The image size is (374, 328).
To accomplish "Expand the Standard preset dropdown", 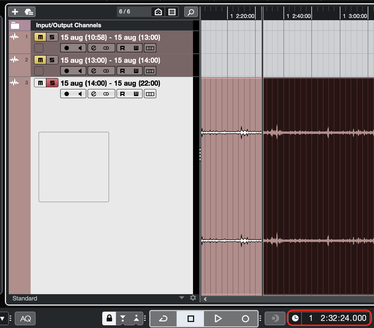I will coord(181,298).
